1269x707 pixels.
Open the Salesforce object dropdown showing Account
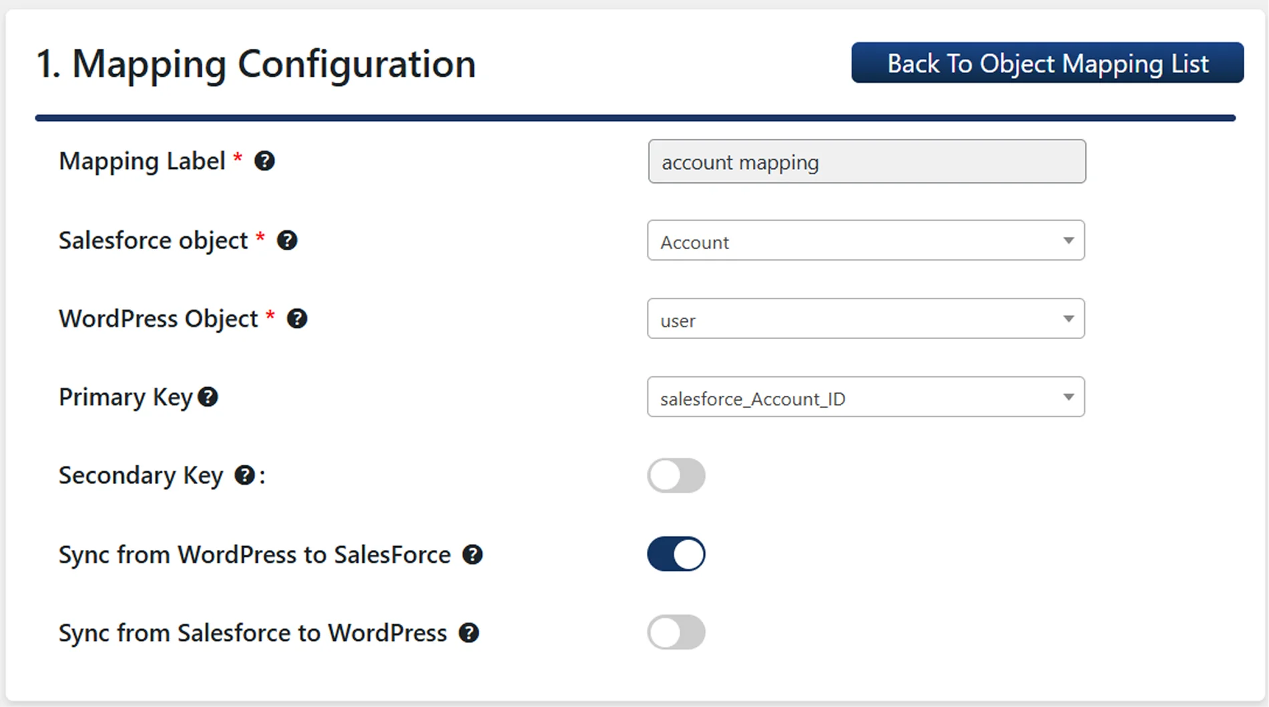pyautogui.click(x=865, y=241)
